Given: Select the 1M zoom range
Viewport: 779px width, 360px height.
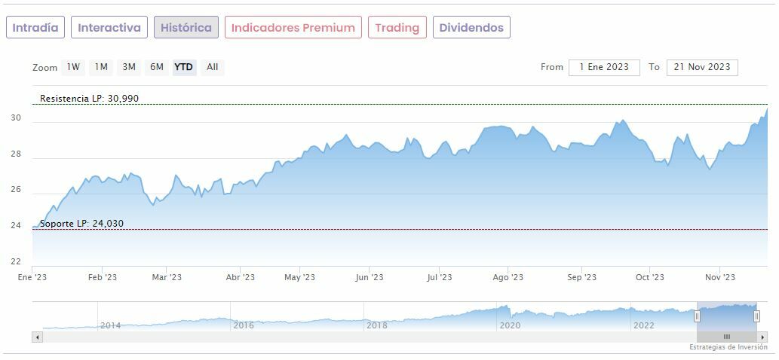Looking at the screenshot, I should [101, 67].
